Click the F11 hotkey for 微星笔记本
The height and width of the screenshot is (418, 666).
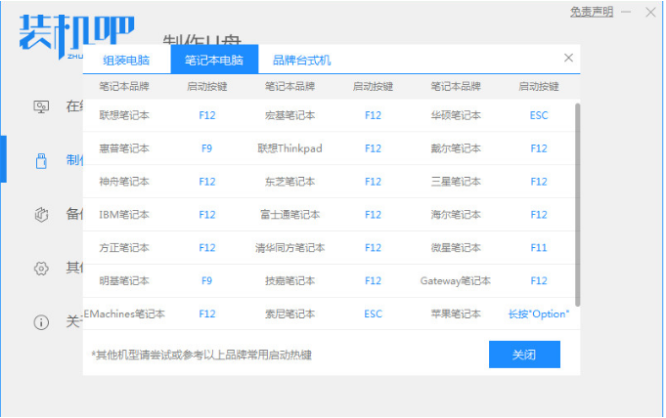[x=539, y=248]
